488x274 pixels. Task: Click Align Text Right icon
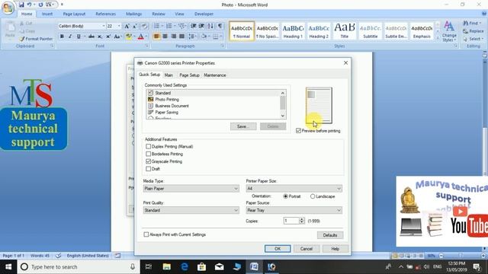(x=173, y=37)
